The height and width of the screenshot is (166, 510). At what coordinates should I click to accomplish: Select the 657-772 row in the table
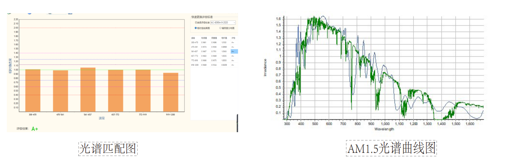click(x=194, y=56)
